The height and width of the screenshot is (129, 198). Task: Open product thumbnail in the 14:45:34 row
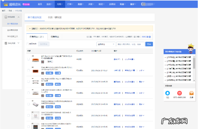pos(35,104)
